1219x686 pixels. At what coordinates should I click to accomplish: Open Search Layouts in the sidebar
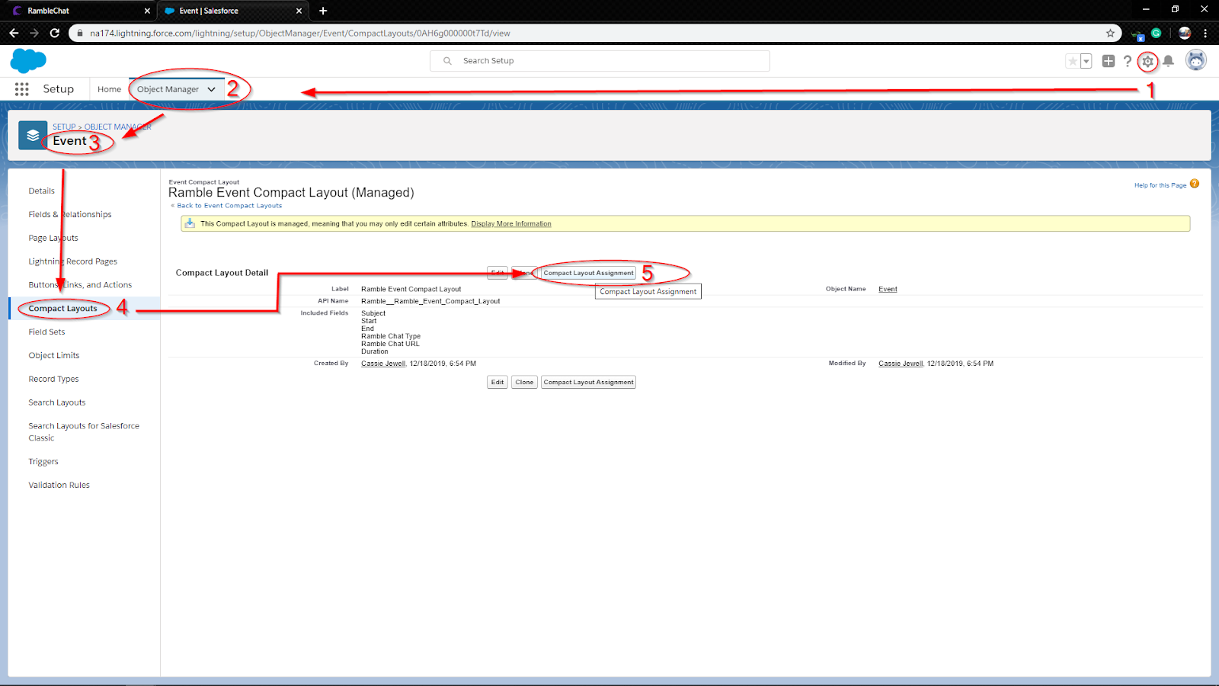point(57,402)
